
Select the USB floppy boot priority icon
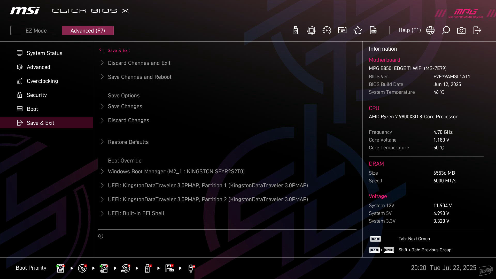click(x=170, y=268)
